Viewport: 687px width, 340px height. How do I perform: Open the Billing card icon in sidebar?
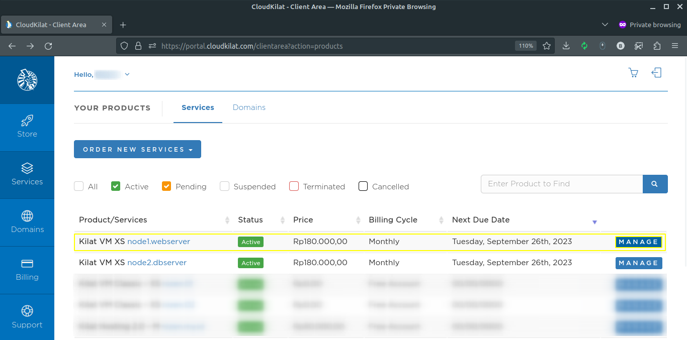[27, 264]
